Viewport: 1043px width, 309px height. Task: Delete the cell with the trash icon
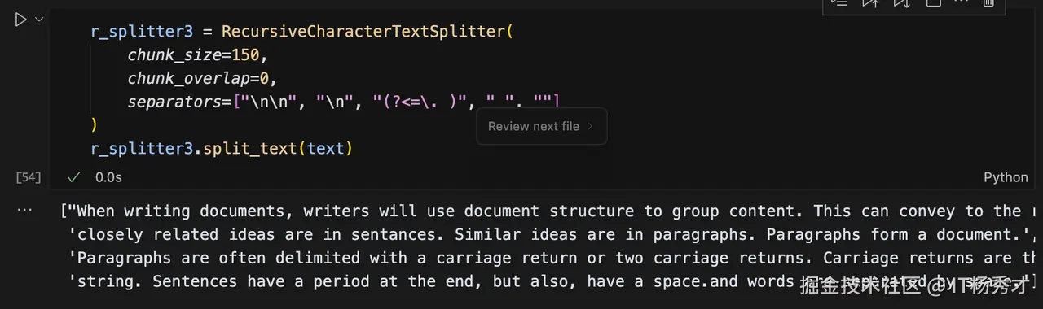pyautogui.click(x=988, y=3)
